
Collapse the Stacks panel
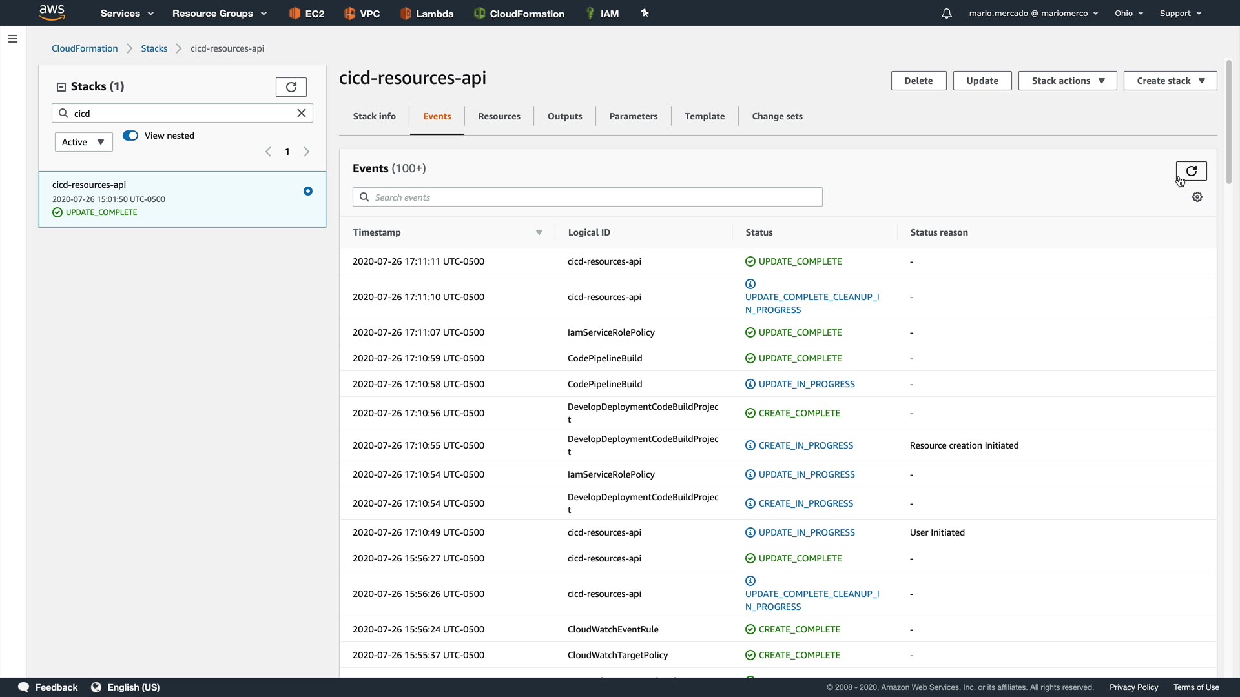pos(61,87)
